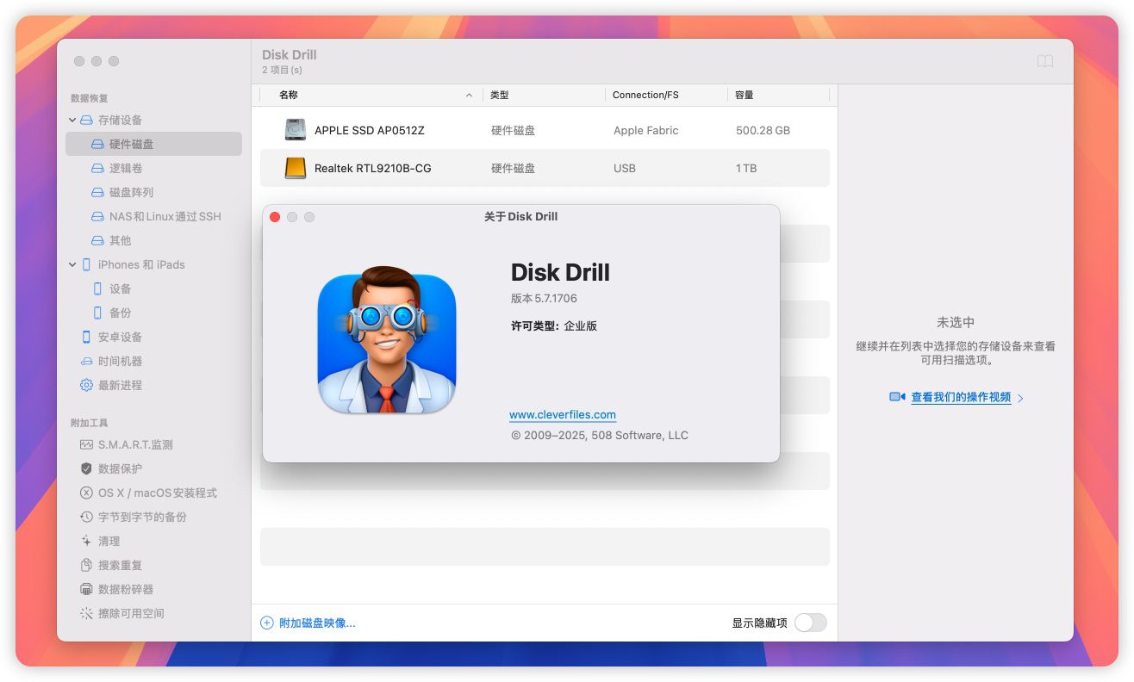Click the 数据保护 shield icon
The image size is (1134, 682).
click(86, 468)
